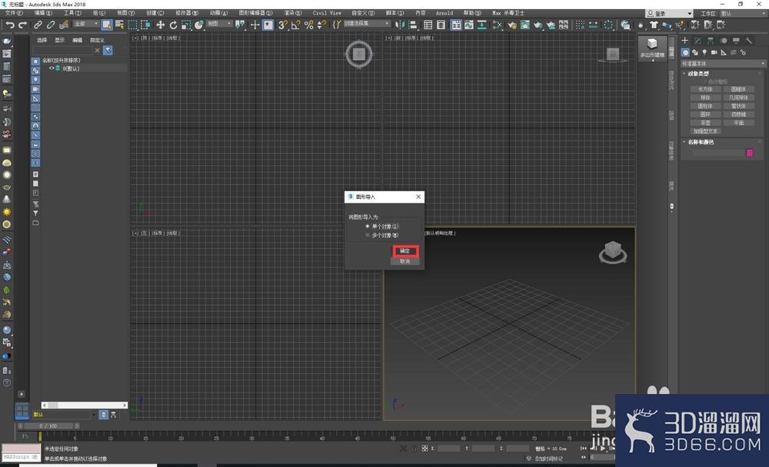Open the Cameras category in Create panel
Viewport: 769px width, 467px height.
[x=714, y=52]
